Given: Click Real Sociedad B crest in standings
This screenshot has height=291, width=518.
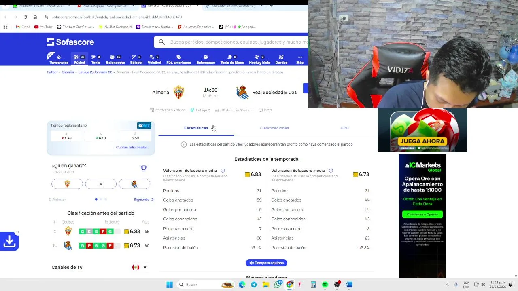Looking at the screenshot, I should click(68, 245).
